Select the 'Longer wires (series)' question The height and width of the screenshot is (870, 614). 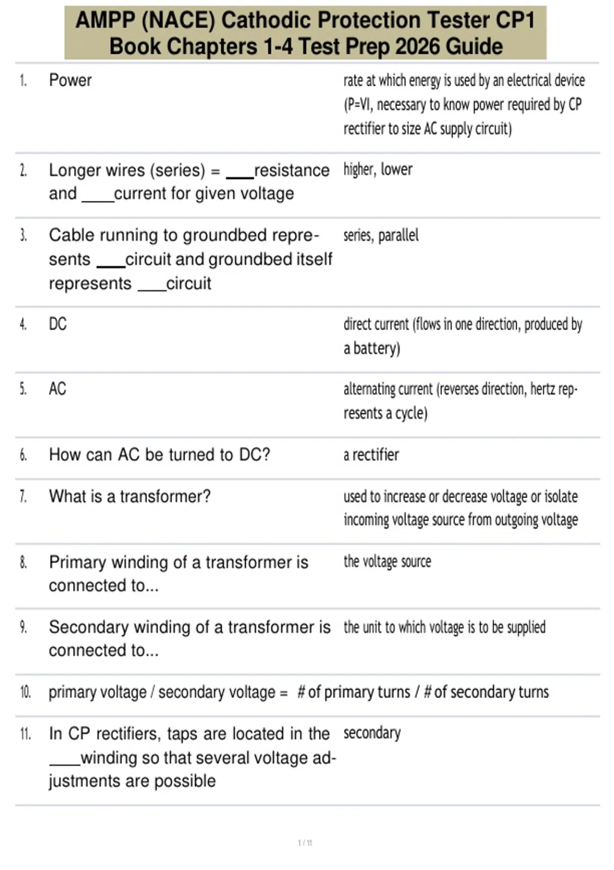(189, 182)
